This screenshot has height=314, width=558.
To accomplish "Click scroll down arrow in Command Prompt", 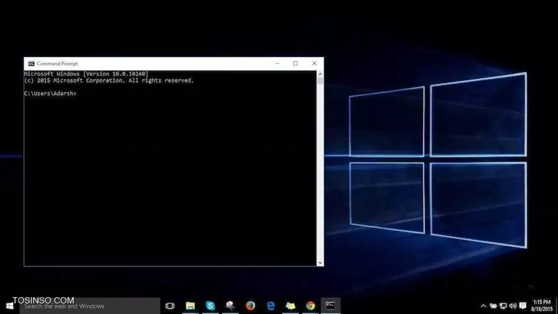I will [320, 263].
